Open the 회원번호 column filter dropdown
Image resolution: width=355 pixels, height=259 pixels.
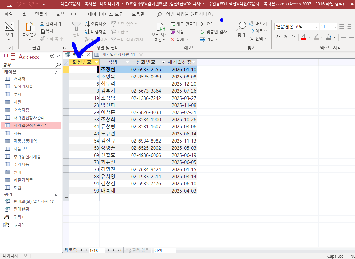pyautogui.click(x=97, y=62)
